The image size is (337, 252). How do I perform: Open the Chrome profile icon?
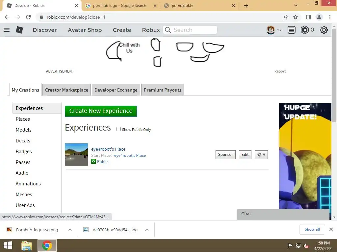[319, 17]
